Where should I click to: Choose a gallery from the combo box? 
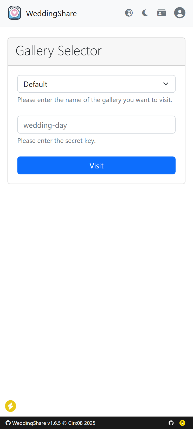(96, 84)
